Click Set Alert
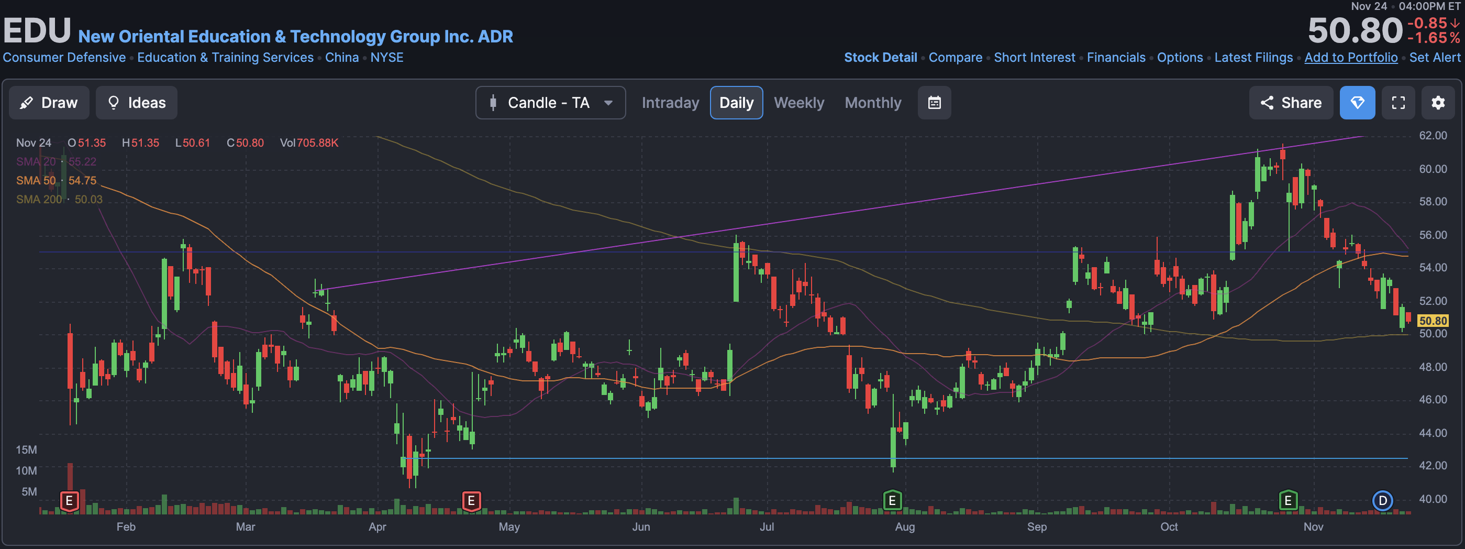The width and height of the screenshot is (1465, 549). coord(1434,58)
